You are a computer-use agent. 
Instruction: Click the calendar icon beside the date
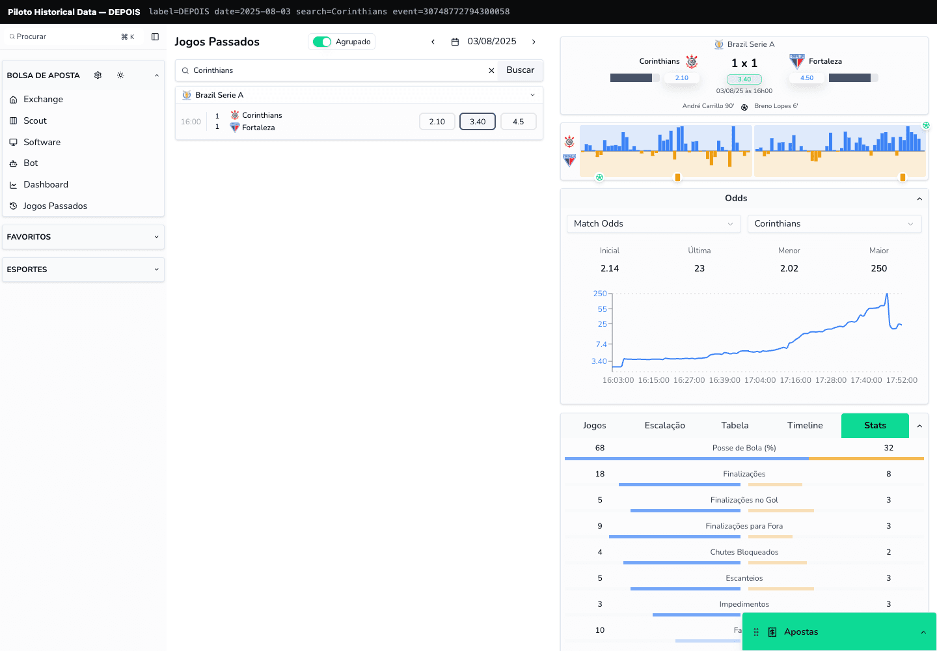pyautogui.click(x=455, y=42)
